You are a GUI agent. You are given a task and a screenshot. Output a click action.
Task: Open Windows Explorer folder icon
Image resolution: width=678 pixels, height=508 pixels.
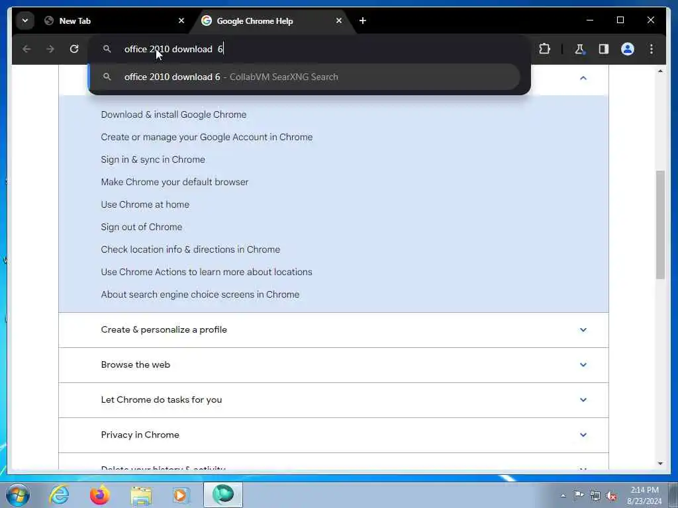pos(141,495)
